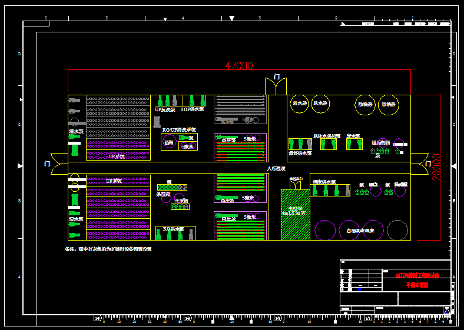464x330 pixels.
Task: Select the 还原剂 label
Action: click(x=181, y=201)
